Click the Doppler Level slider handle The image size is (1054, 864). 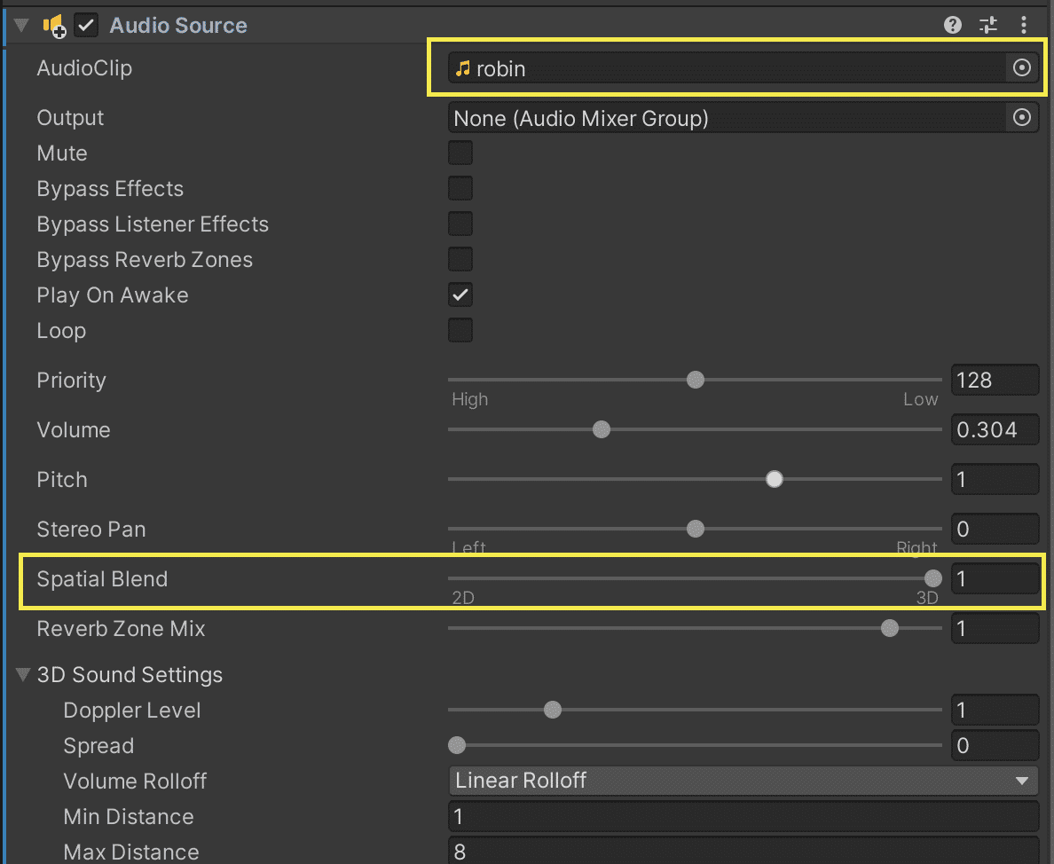coord(553,711)
